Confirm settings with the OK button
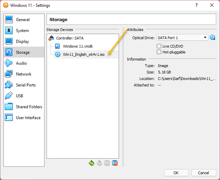This screenshot has height=180, width=220. coord(176,173)
